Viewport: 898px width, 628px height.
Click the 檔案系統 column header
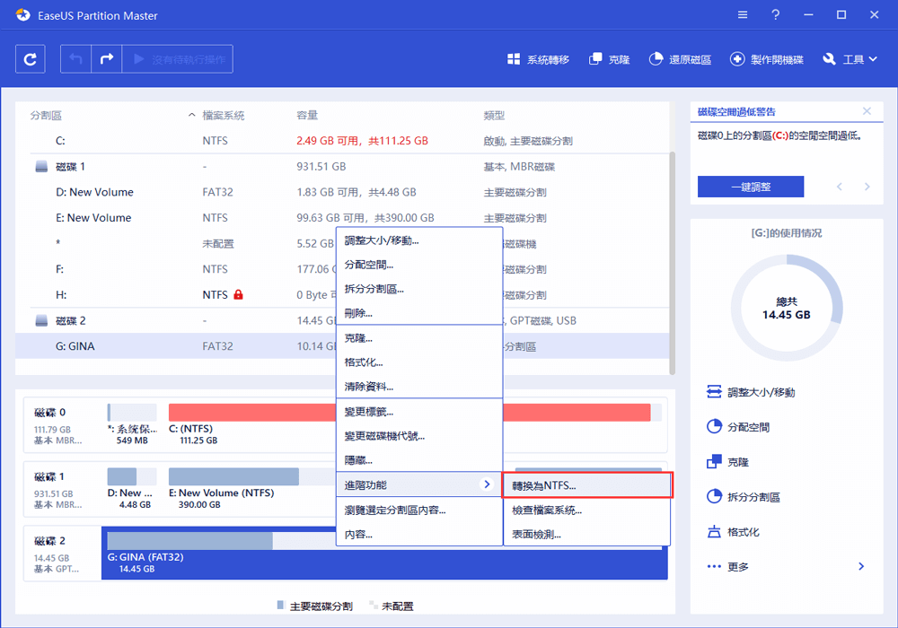click(224, 116)
